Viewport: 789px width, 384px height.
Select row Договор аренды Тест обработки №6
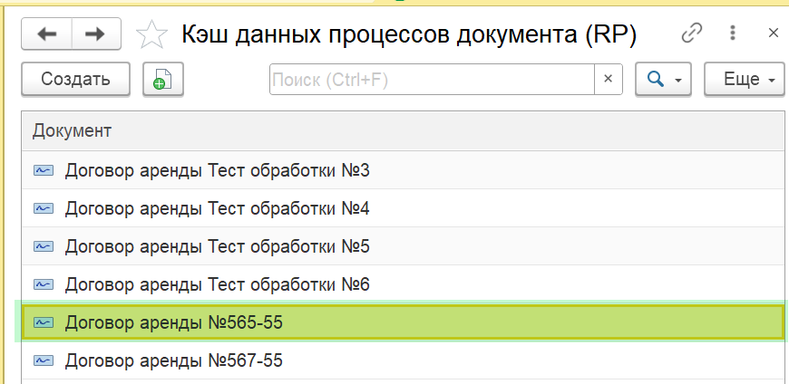click(x=217, y=284)
